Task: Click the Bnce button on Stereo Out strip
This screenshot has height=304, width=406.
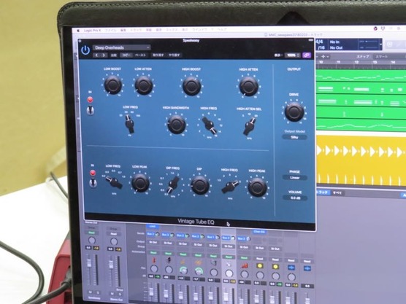Action: pyautogui.click(x=120, y=289)
